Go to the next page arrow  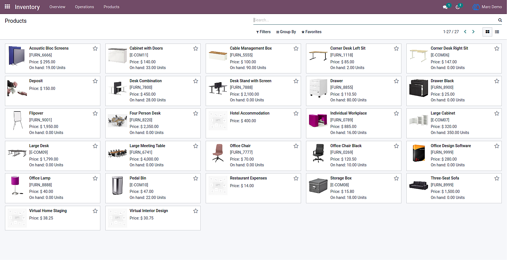[473, 32]
